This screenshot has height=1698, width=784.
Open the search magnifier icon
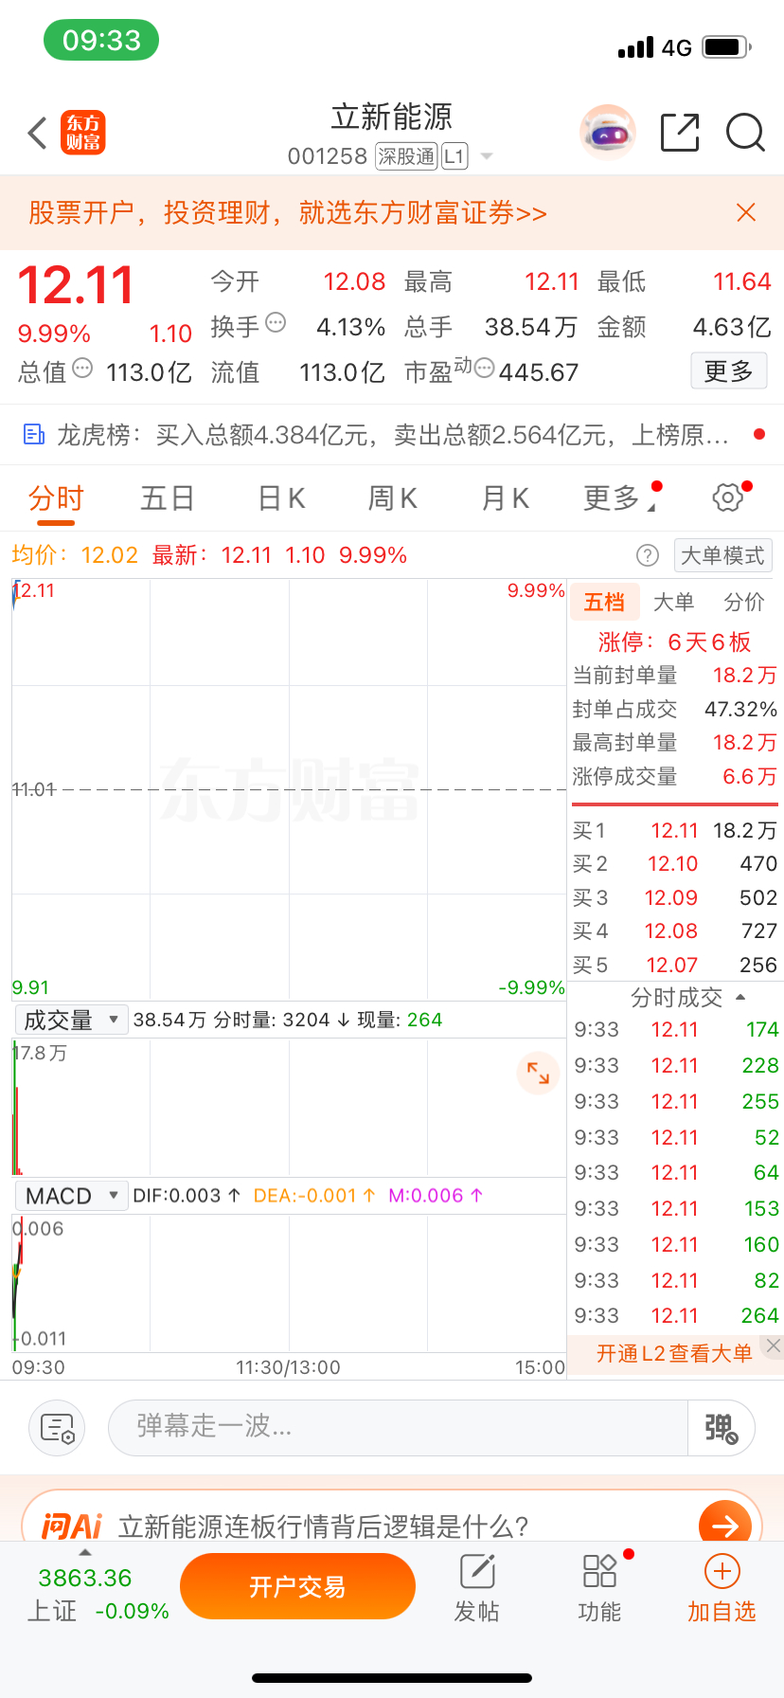[x=745, y=133]
